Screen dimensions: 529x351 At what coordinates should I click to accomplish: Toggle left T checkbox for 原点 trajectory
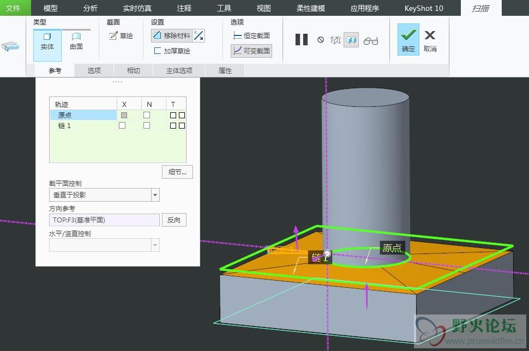[173, 116]
